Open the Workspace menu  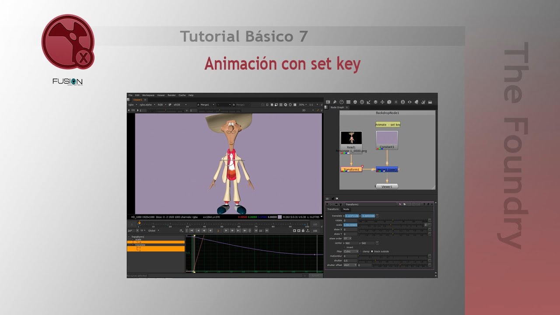click(x=148, y=95)
